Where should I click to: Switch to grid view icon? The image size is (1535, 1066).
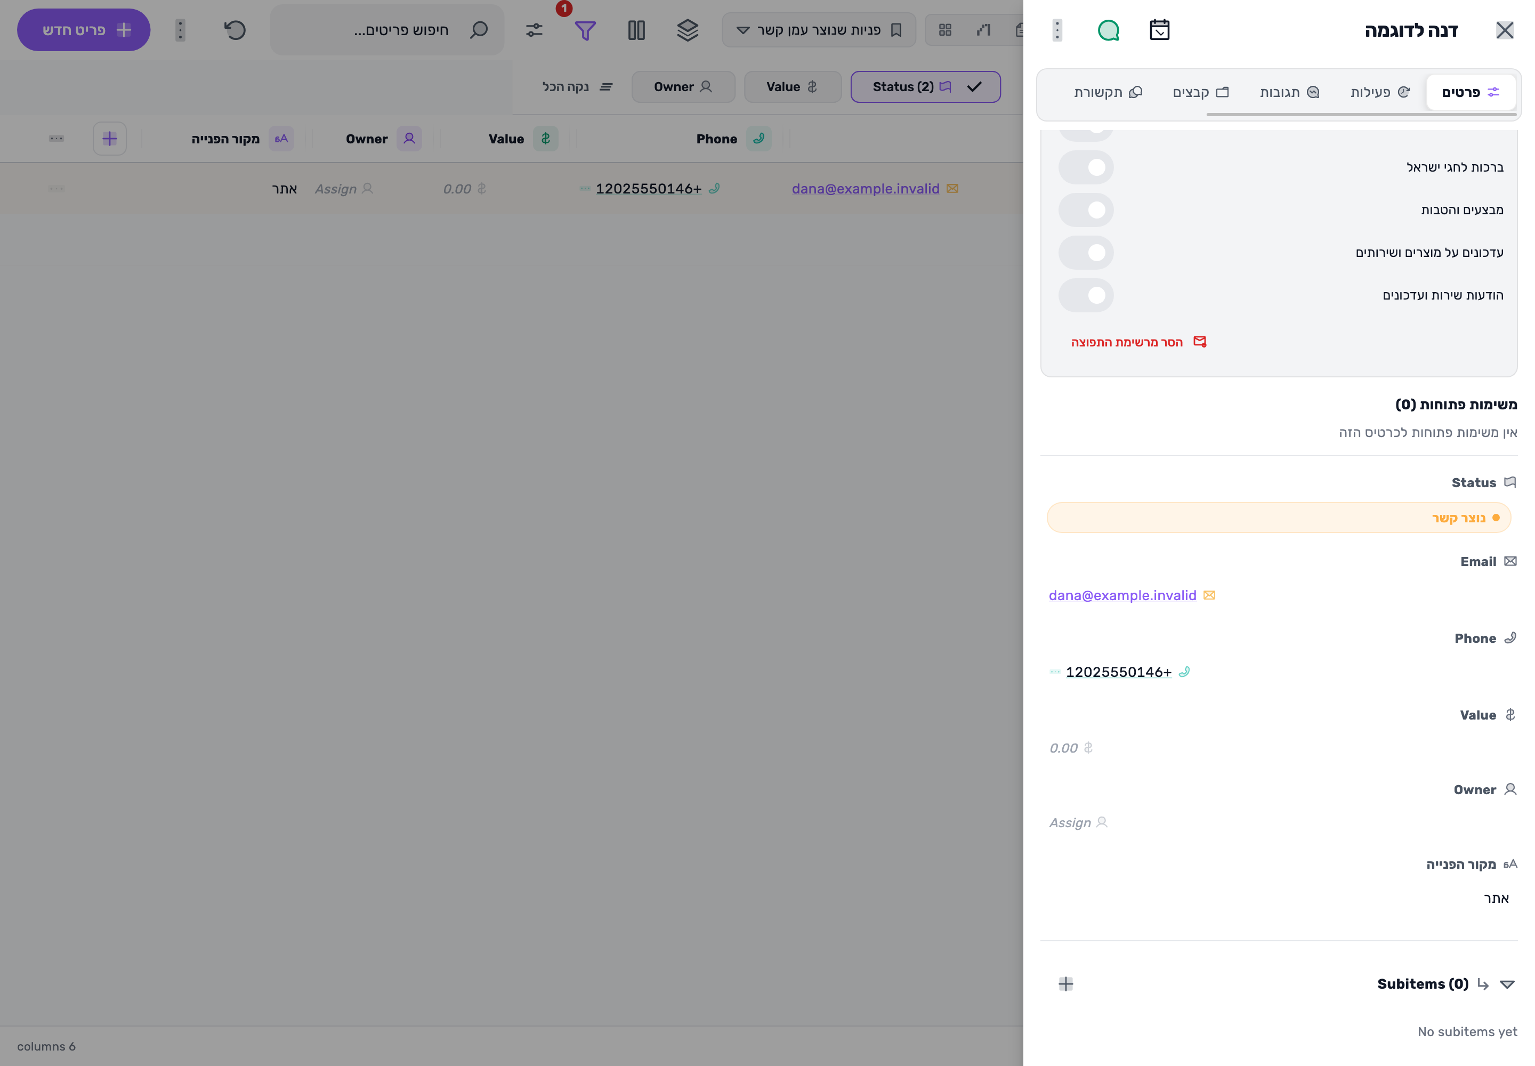click(944, 30)
